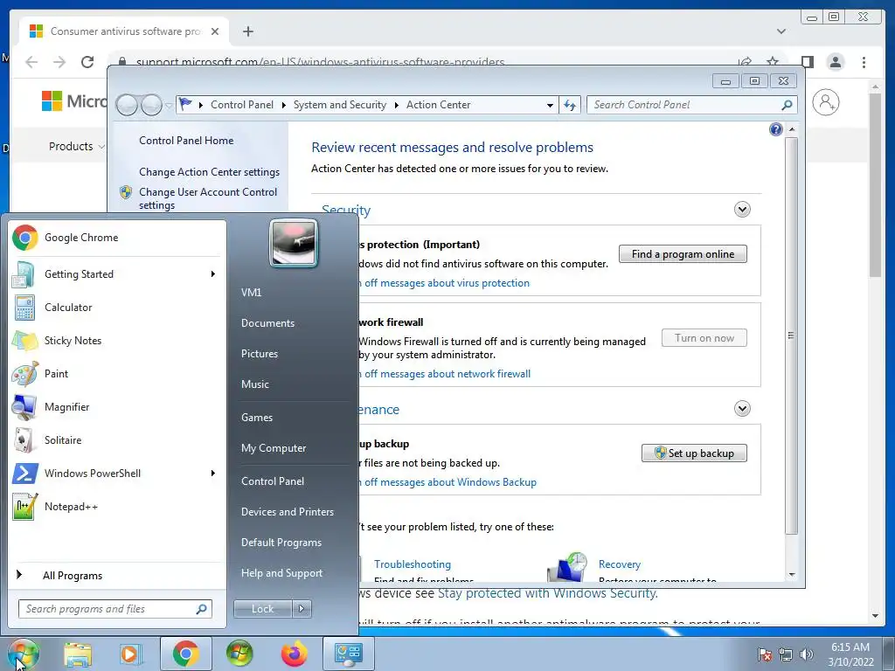Click refresh button beside Control Panel address bar
Screen dimensions: 895x671
tap(570, 105)
